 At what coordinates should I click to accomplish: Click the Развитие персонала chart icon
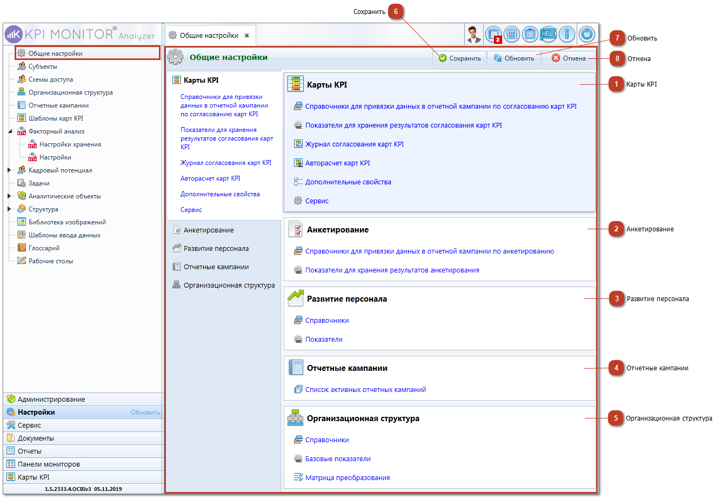tap(296, 298)
